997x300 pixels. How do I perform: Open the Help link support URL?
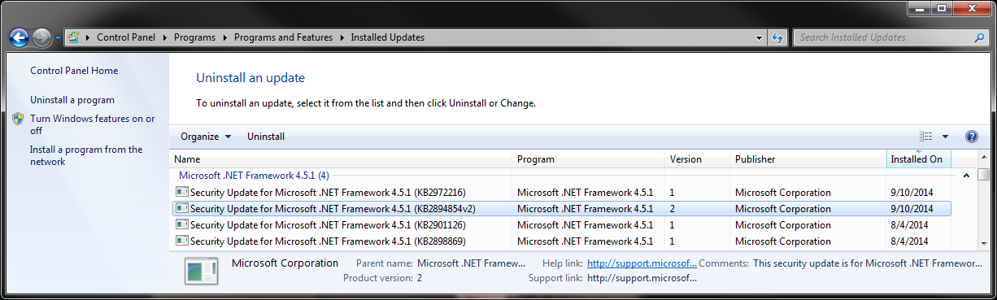click(642, 263)
